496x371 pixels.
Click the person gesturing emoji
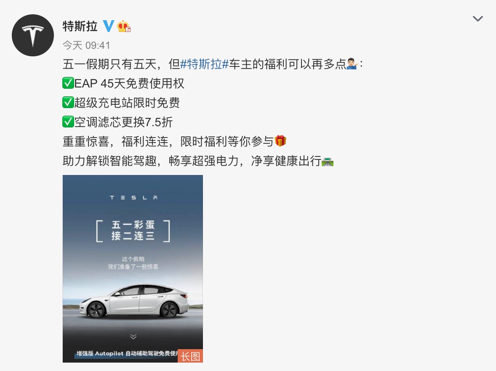click(x=352, y=64)
